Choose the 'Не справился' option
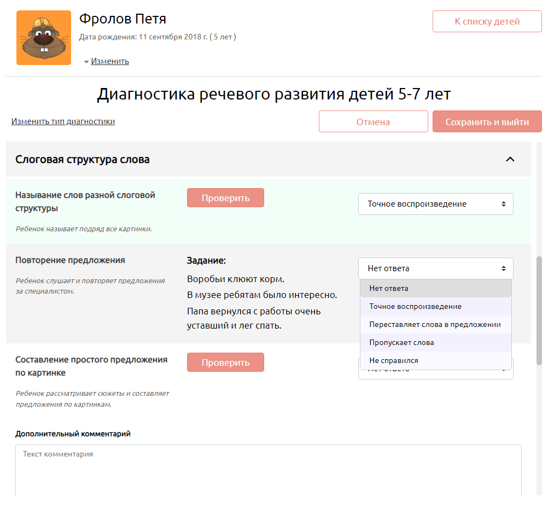 click(x=435, y=360)
